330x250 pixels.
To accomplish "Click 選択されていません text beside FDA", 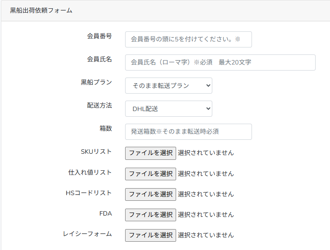I will coord(205,215).
